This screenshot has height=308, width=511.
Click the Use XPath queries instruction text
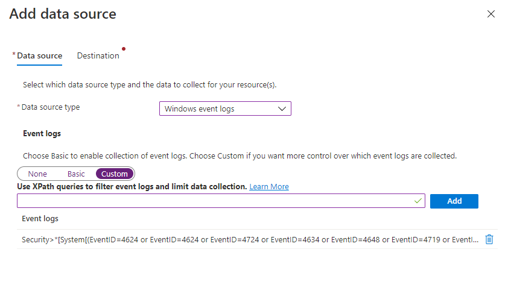point(132,187)
